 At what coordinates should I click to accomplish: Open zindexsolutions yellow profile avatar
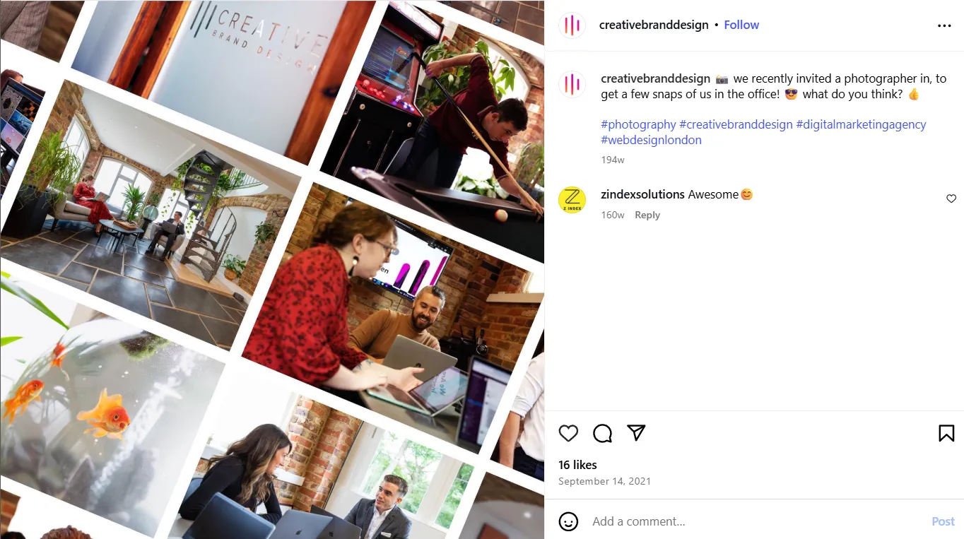[572, 200]
